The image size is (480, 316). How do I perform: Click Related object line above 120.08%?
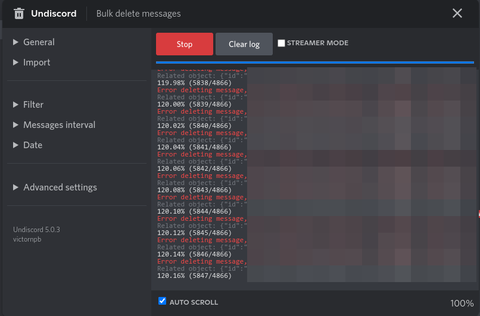202,183
